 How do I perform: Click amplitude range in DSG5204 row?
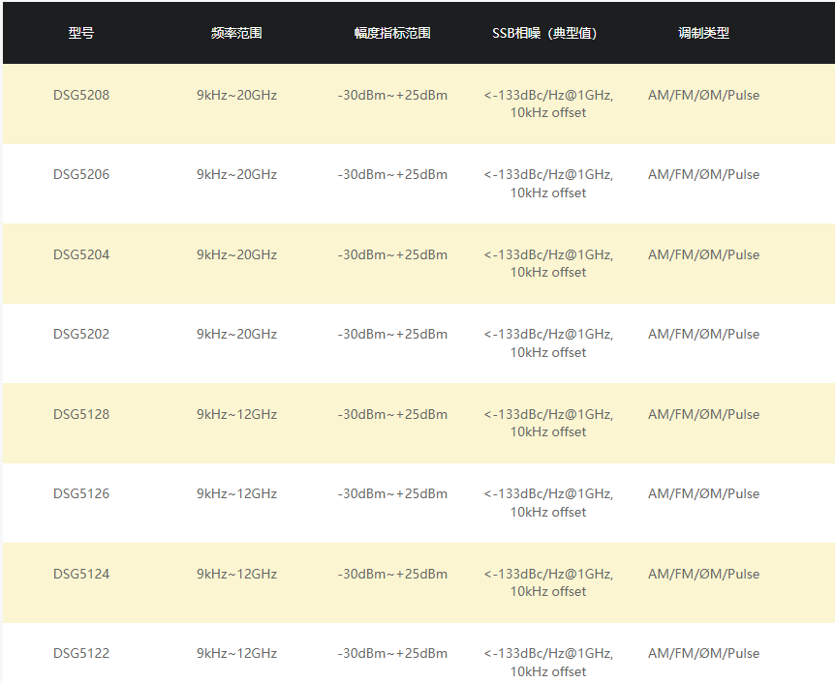coord(392,254)
